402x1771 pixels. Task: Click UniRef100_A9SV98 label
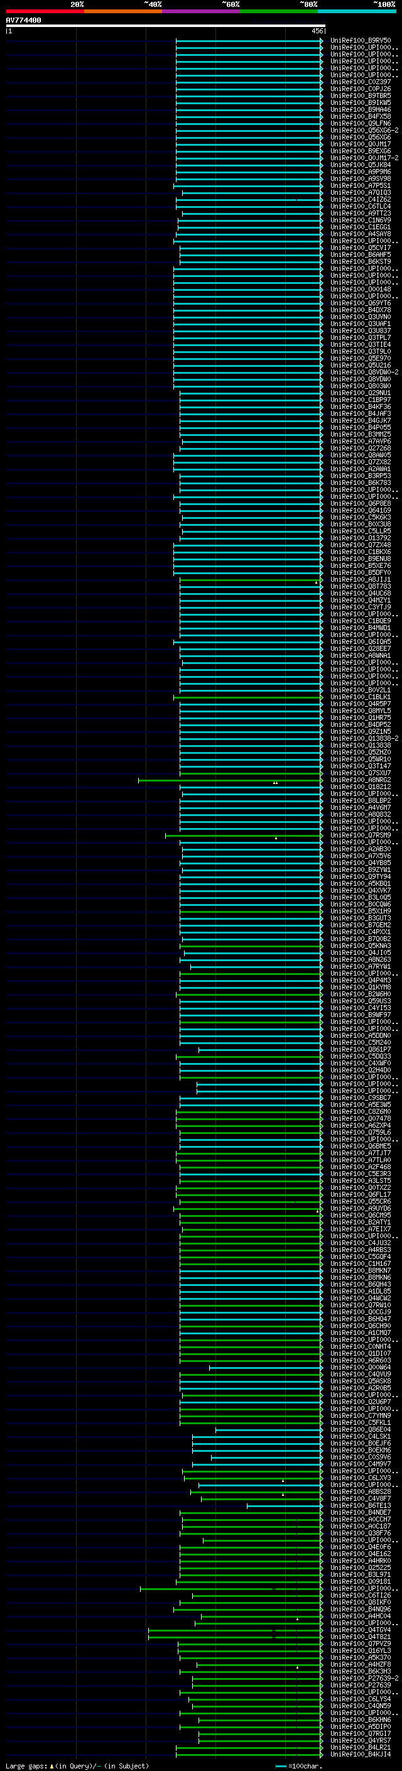(x=361, y=179)
